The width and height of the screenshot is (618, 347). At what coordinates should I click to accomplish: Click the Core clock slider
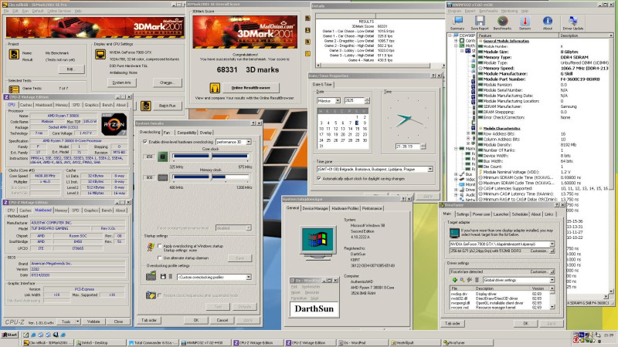click(x=210, y=157)
